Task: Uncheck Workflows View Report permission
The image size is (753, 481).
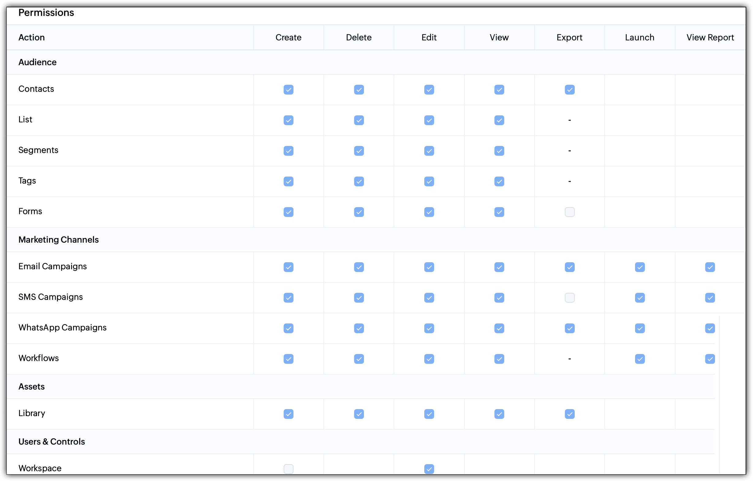Action: tap(710, 359)
